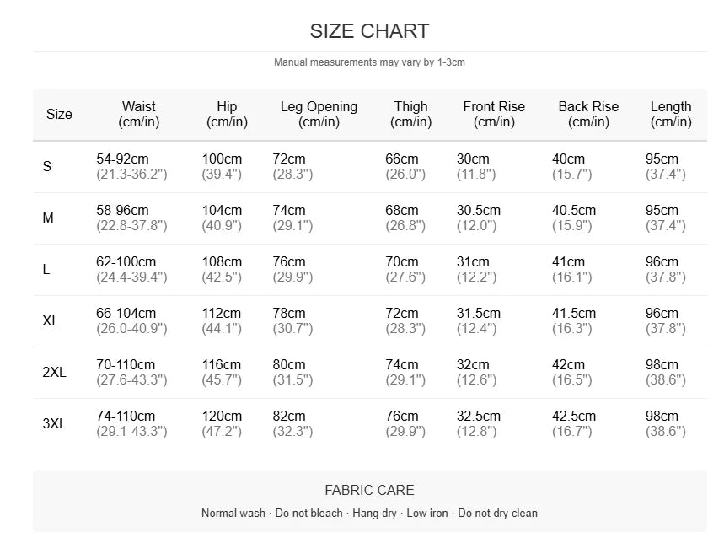The width and height of the screenshot is (724, 554).
Task: Click the 3XL size row label
Action: click(54, 423)
